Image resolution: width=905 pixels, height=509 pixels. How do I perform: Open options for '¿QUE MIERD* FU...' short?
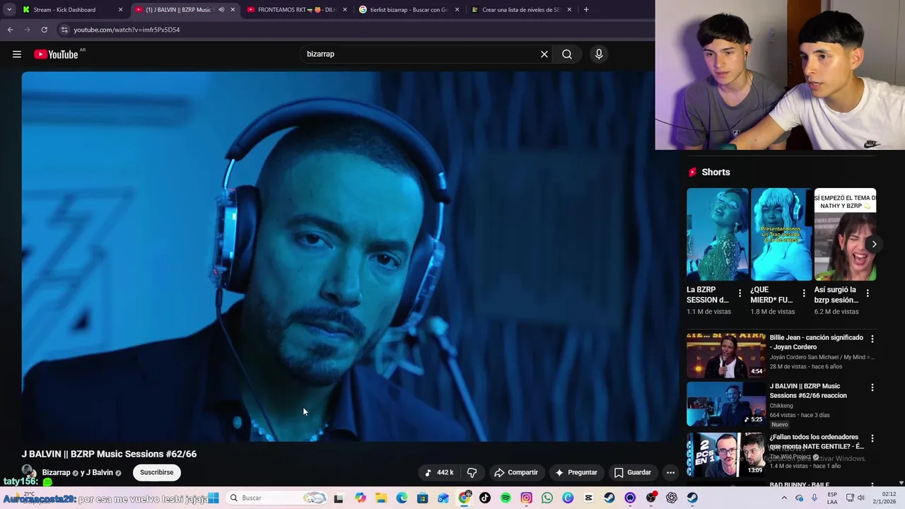tap(804, 293)
